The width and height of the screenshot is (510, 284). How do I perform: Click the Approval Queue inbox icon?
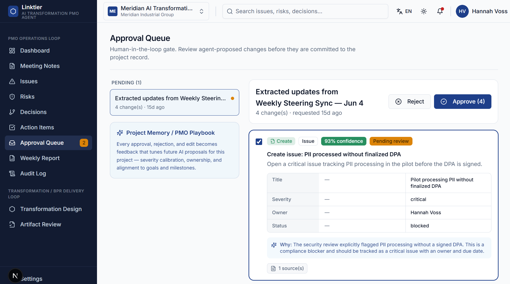[12, 143]
